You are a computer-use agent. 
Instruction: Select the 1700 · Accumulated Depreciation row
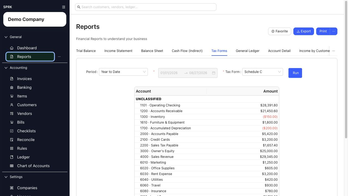click(x=207, y=128)
